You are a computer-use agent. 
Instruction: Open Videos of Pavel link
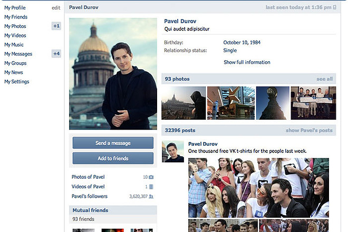pyautogui.click(x=88, y=187)
